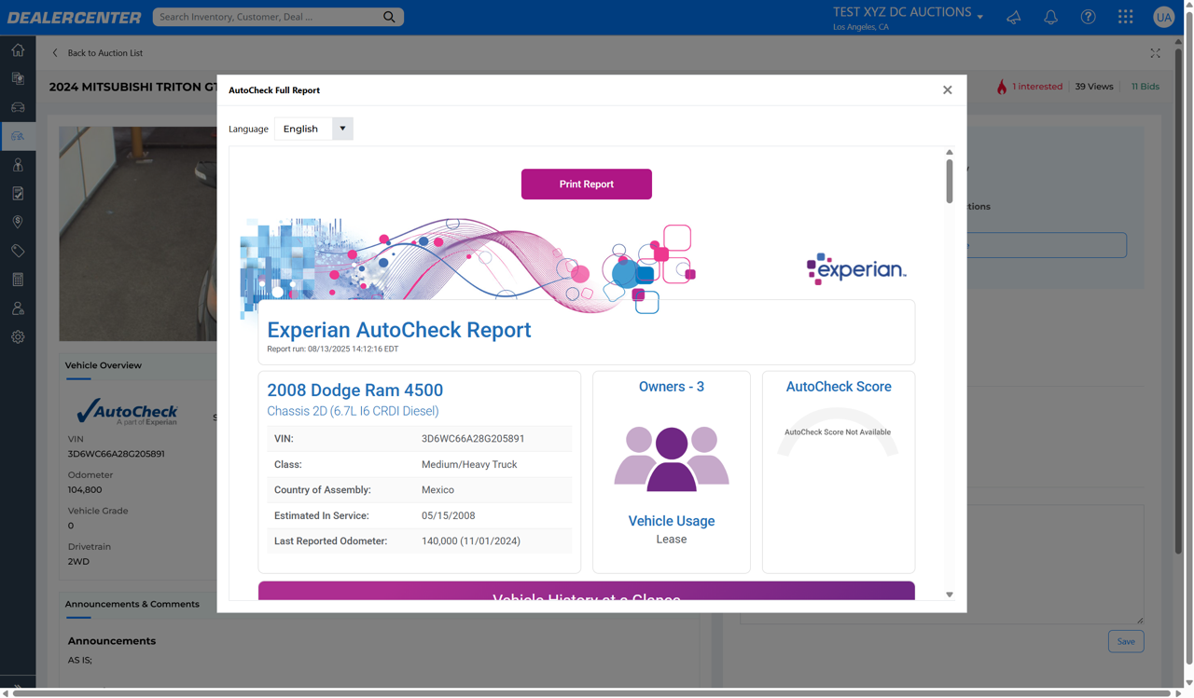Click the VIN value 3D6WC66A28G205891 in the report
Viewport: 1194px width, 698px height.
coord(473,438)
